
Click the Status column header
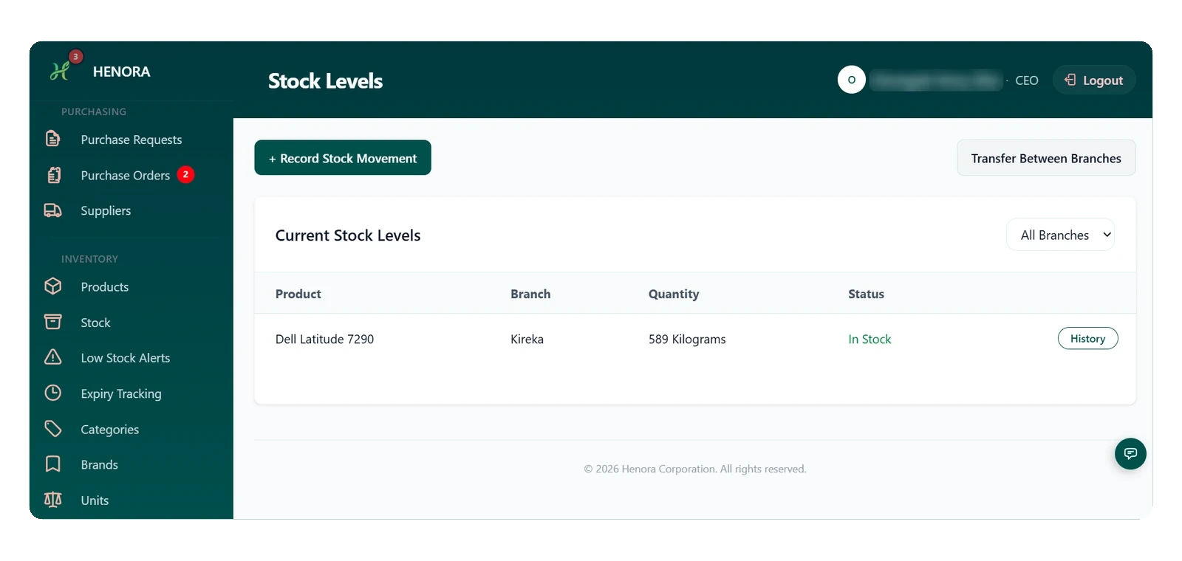[x=866, y=294]
